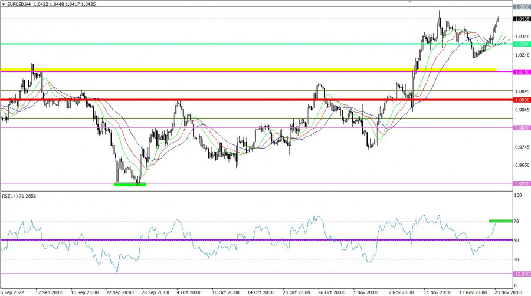Click the 6 Sep 2022 date label
This screenshot has height=296, width=531.
coord(13,292)
